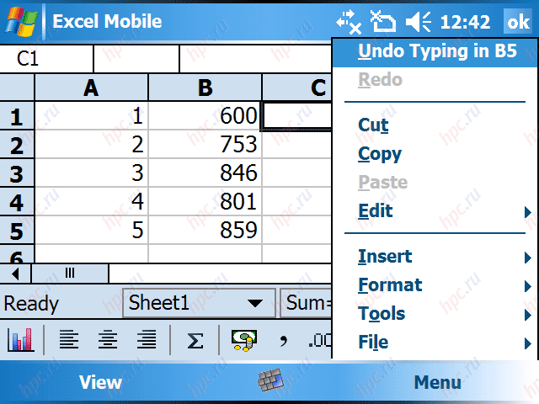Select cell A1 with value 1
The height and width of the screenshot is (404, 539).
[x=92, y=116]
